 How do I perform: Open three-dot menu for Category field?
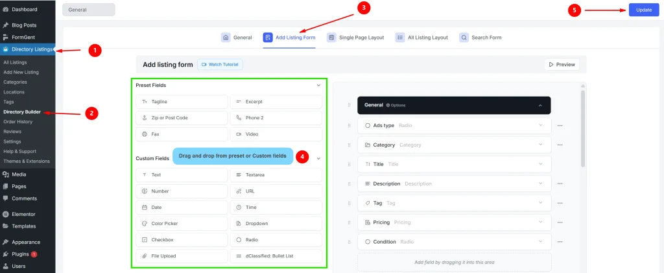pyautogui.click(x=560, y=145)
